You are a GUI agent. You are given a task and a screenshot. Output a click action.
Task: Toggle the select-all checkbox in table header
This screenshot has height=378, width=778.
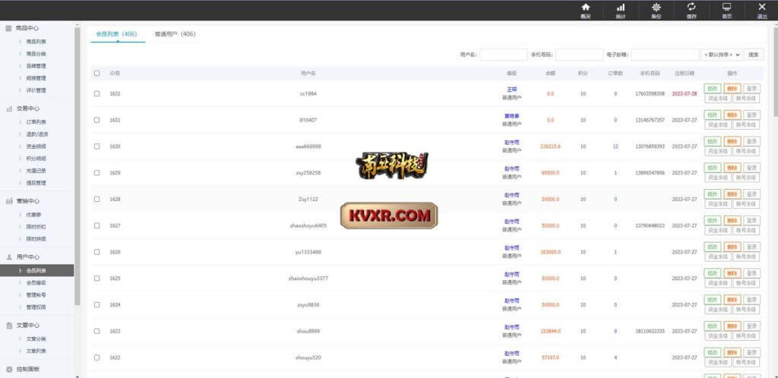pos(96,73)
